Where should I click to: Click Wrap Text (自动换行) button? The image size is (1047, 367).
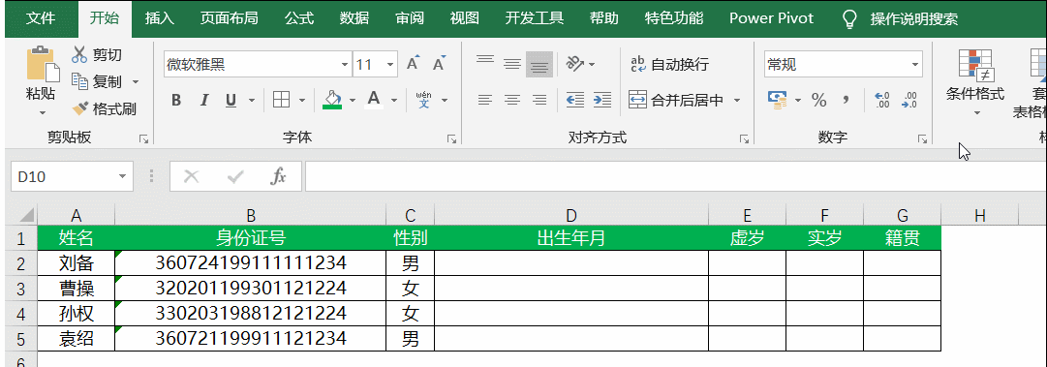(669, 64)
